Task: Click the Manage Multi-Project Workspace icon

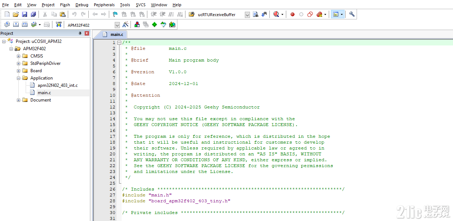Action: coord(146,25)
